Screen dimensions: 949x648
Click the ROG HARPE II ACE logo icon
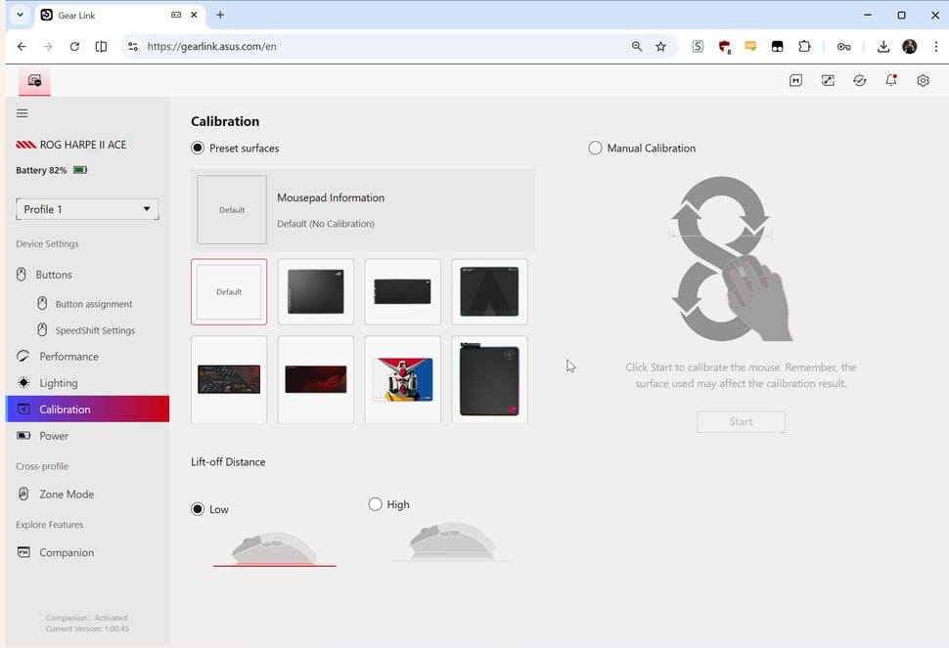pyautogui.click(x=26, y=145)
